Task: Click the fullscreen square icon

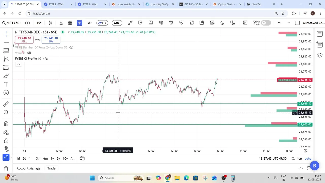Action: 297,23
